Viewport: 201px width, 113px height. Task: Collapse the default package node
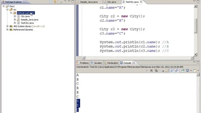(11, 13)
